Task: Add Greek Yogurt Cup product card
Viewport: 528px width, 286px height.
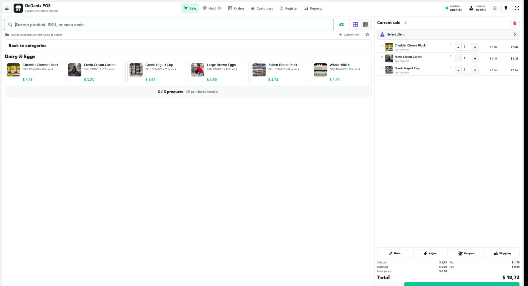Action: 157,73
